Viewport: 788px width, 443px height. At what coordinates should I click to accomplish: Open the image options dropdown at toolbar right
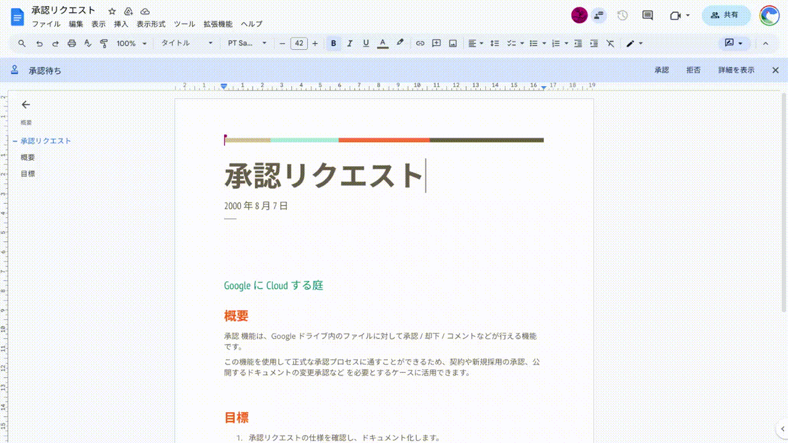click(x=734, y=43)
